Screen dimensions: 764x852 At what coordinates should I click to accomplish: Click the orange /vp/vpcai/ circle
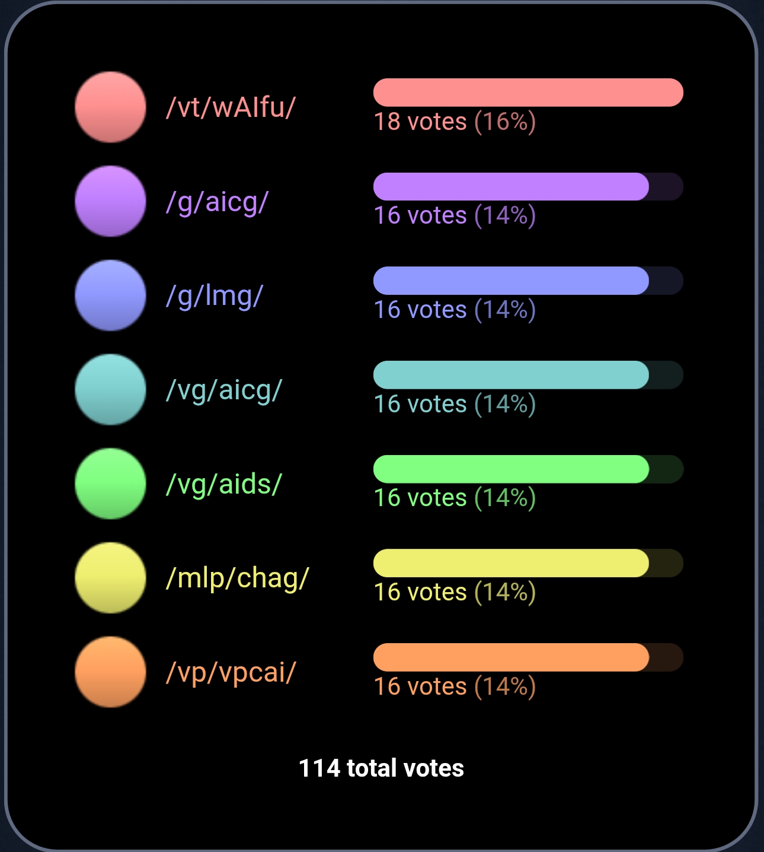click(110, 672)
